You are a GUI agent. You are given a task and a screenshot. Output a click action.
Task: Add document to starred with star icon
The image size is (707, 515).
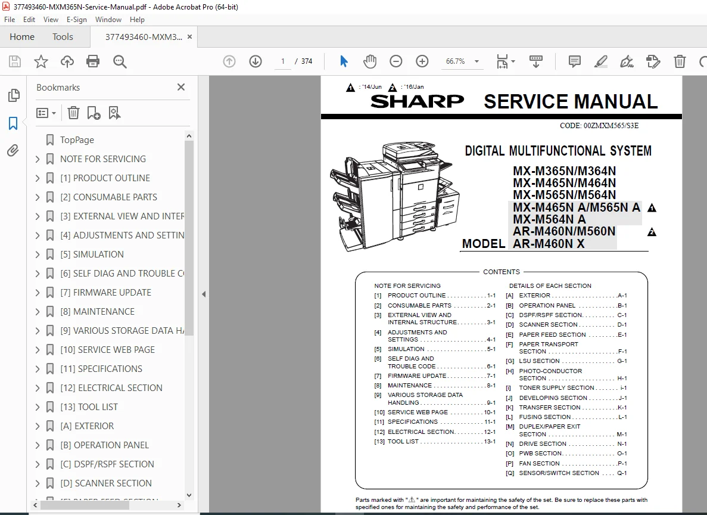(x=41, y=61)
